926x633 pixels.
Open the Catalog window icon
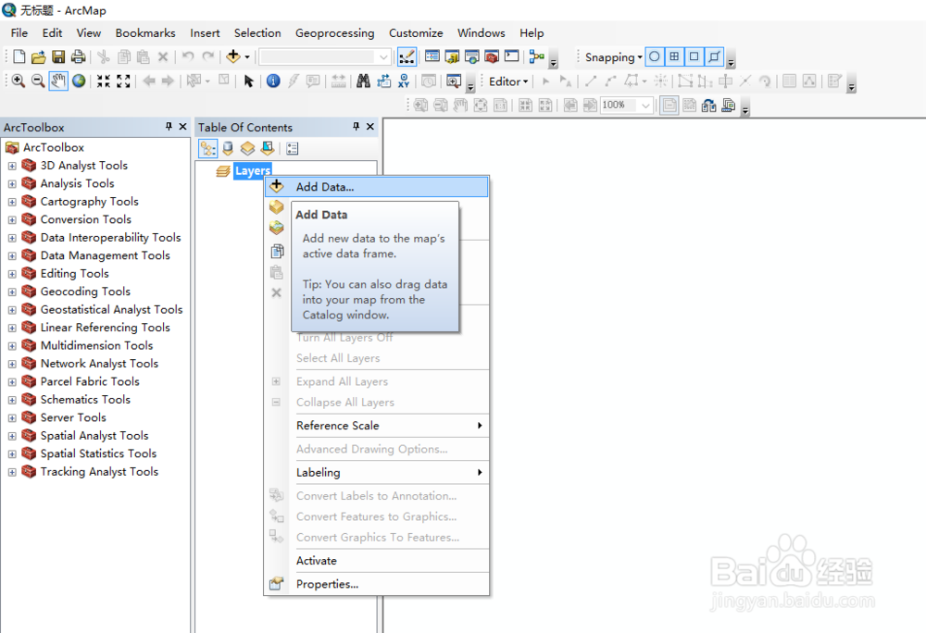tap(452, 56)
